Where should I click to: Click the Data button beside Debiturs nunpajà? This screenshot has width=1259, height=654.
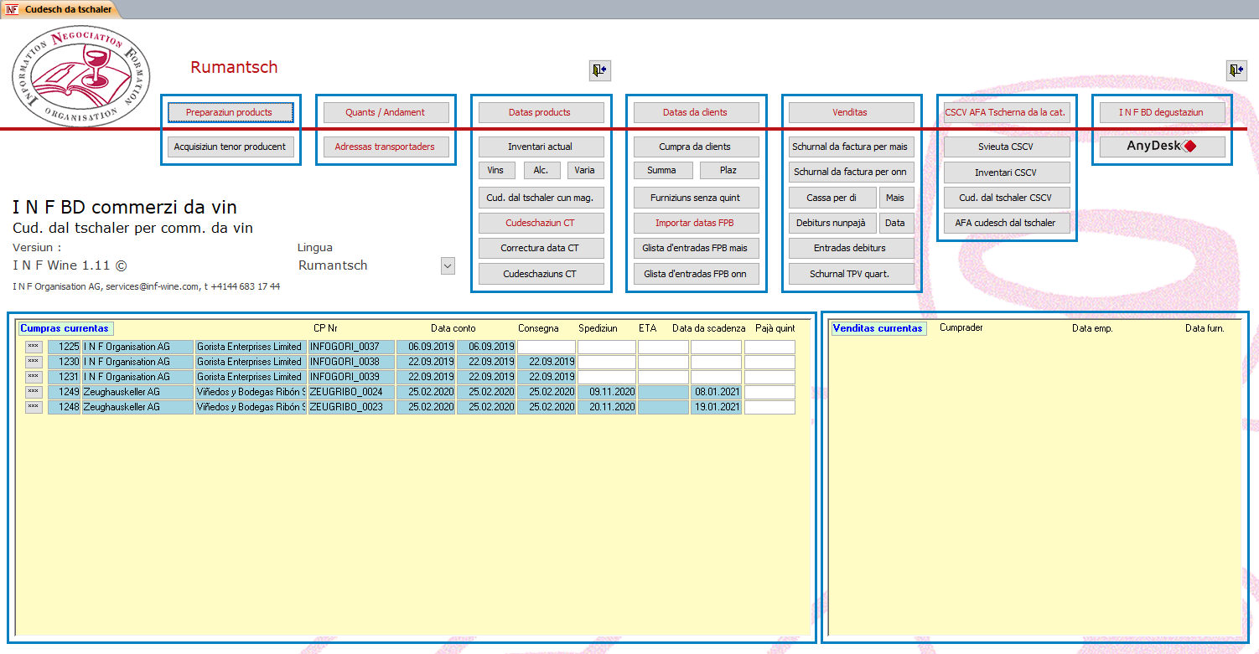[x=897, y=224]
